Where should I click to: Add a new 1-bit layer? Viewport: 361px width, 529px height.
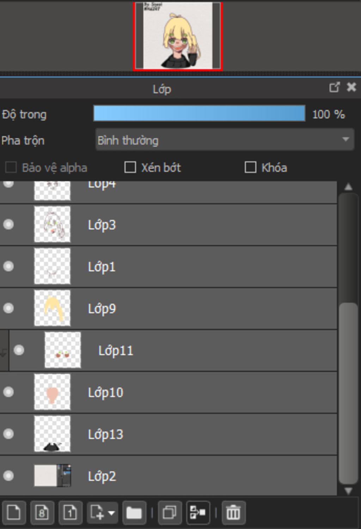coord(70,512)
